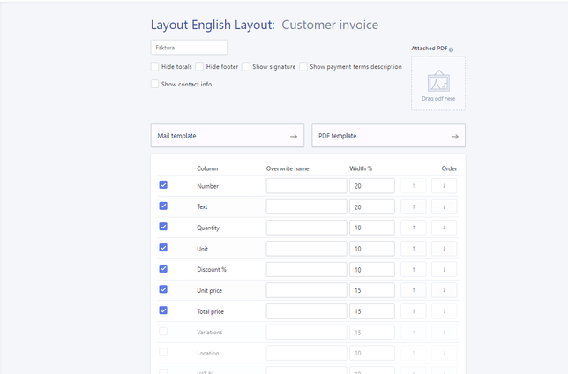Uncheck the Number column checkbox
This screenshot has height=374, width=568.
pos(163,185)
